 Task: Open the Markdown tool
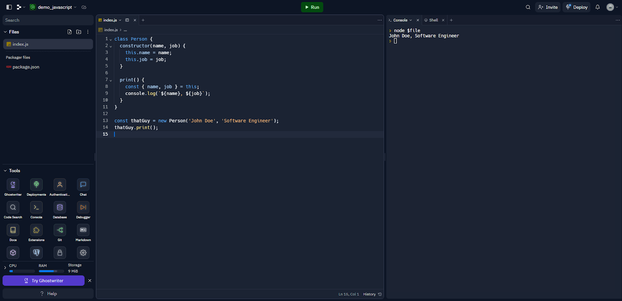point(83,230)
